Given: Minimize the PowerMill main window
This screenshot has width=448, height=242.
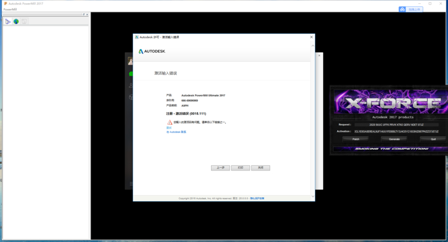Looking at the screenshot, I should pyautogui.click(x=419, y=4).
